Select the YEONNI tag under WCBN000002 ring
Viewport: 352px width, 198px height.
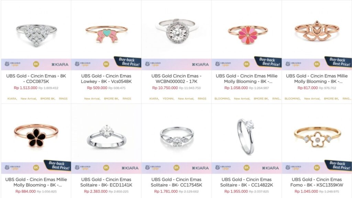tap(168, 99)
